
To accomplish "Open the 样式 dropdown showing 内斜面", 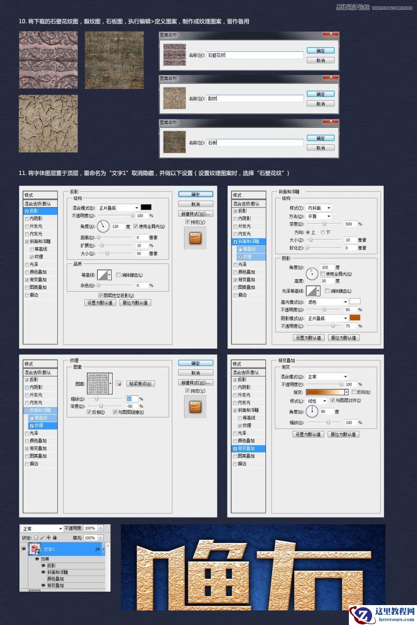I will pos(320,207).
